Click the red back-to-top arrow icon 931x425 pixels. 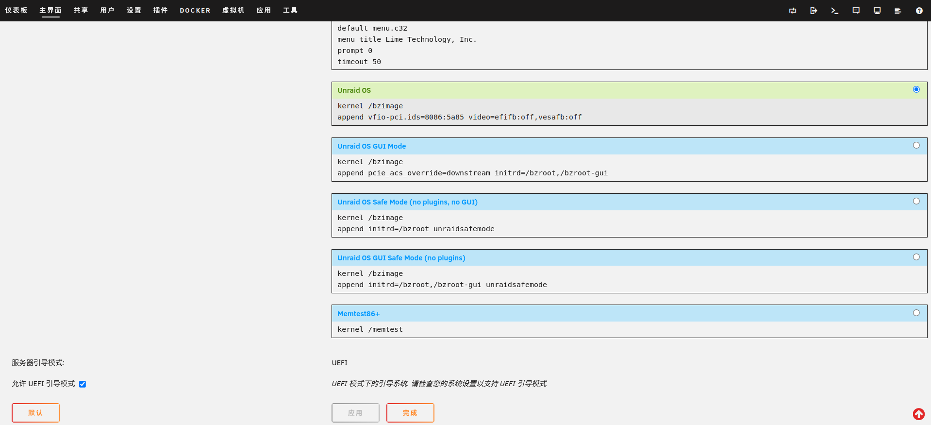coord(919,414)
